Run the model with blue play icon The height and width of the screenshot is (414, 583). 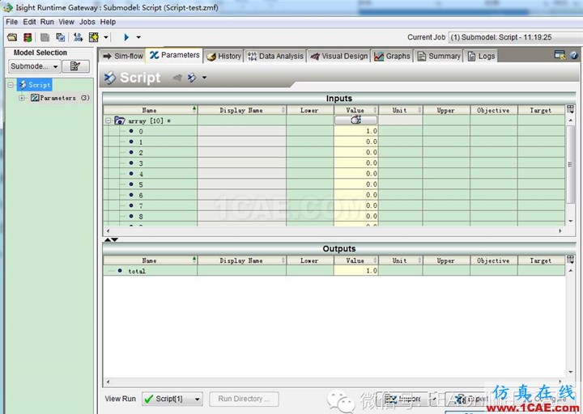tap(126, 37)
